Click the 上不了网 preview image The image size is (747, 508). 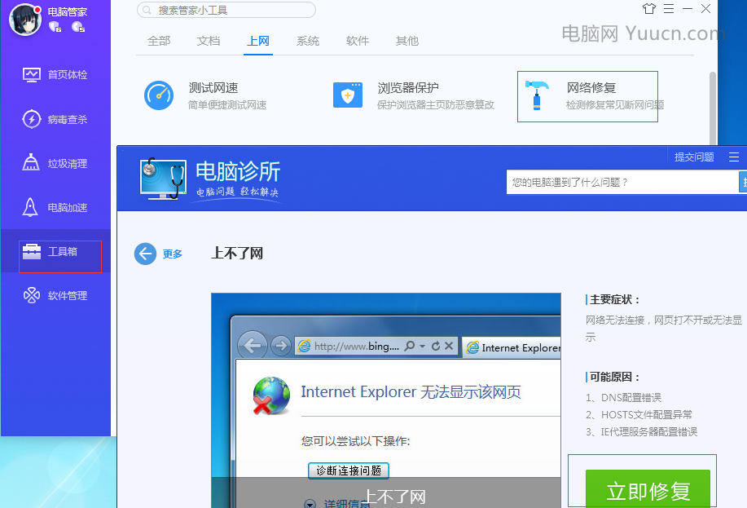point(386,400)
